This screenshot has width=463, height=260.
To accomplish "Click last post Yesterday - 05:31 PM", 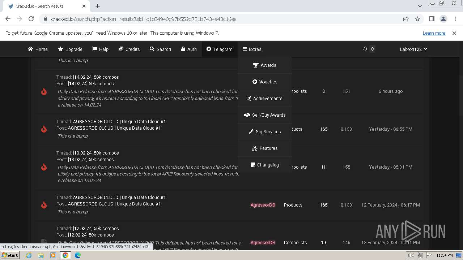I will 391,167.
